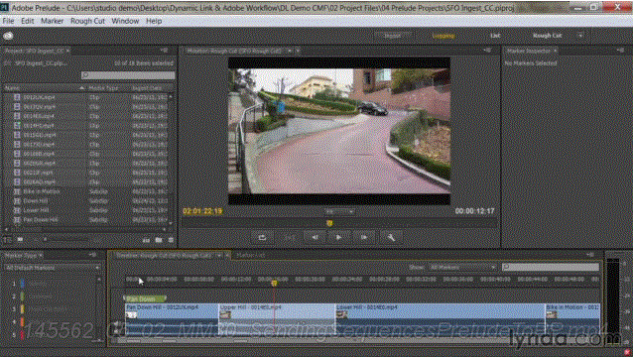
Task: Open the Rough Cut menu
Action: point(87,21)
